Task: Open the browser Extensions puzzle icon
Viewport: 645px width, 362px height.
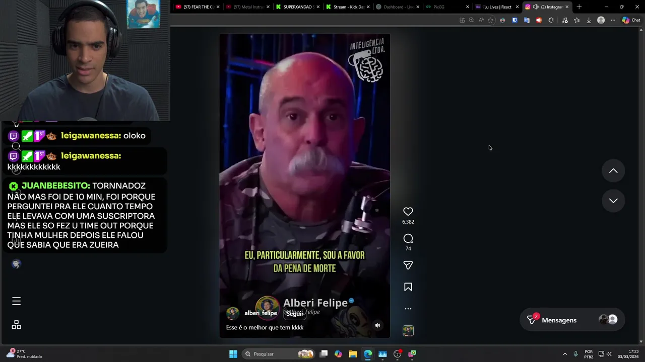Action: [x=551, y=20]
